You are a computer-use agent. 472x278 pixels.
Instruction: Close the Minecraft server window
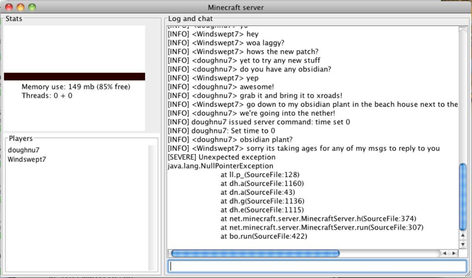[x=9, y=7]
